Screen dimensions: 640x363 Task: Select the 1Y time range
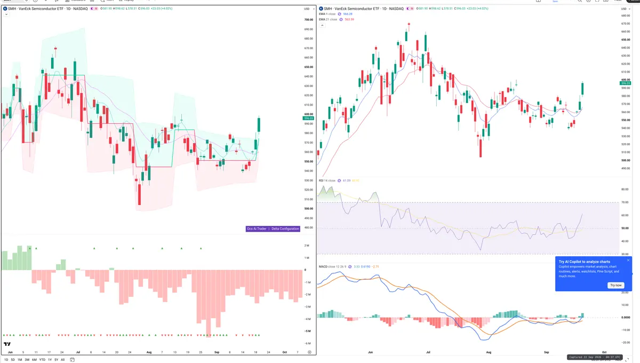click(50, 359)
